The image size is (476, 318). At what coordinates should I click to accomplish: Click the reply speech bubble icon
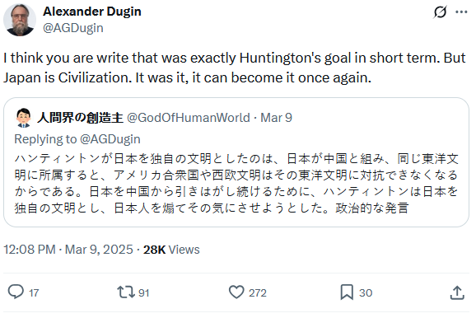coord(16,292)
